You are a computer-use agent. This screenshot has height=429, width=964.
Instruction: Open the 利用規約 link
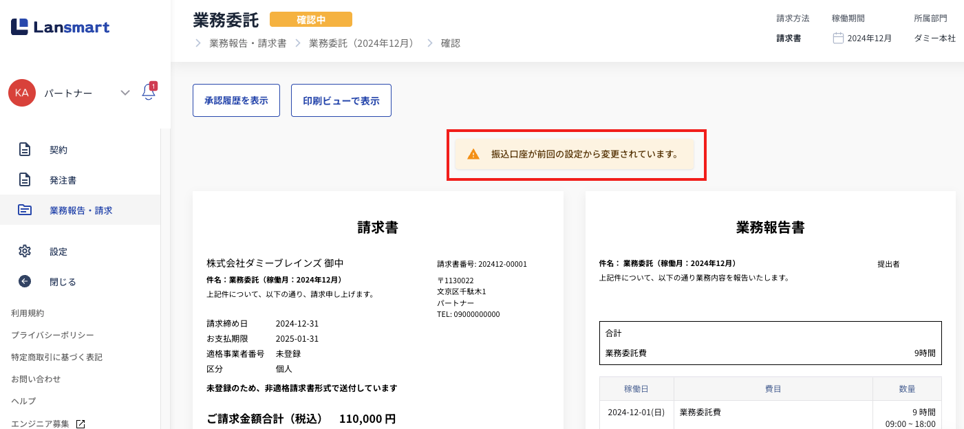(x=28, y=313)
